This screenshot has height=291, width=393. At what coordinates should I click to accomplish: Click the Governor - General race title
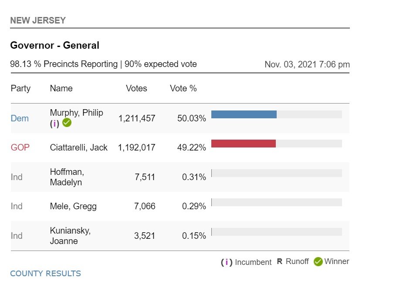pyautogui.click(x=54, y=45)
